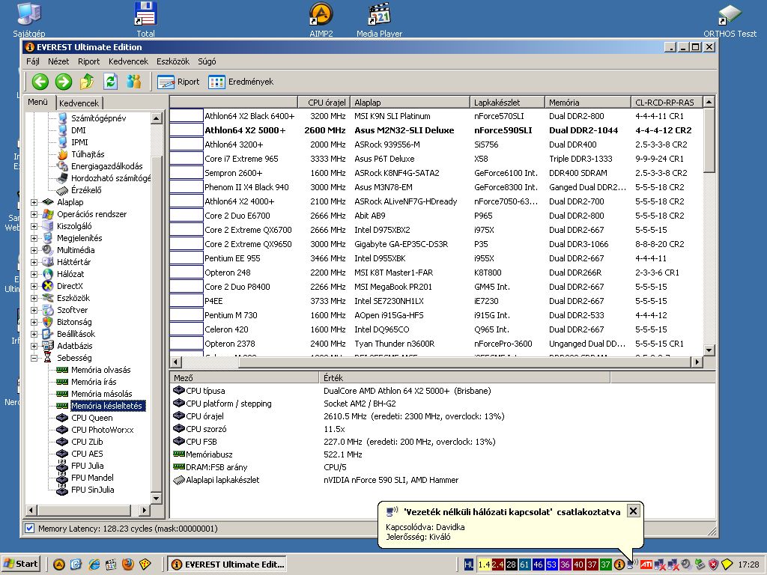The width and height of the screenshot is (767, 575).
Task: Select Memória másolás benchmark icon
Action: tap(62, 394)
